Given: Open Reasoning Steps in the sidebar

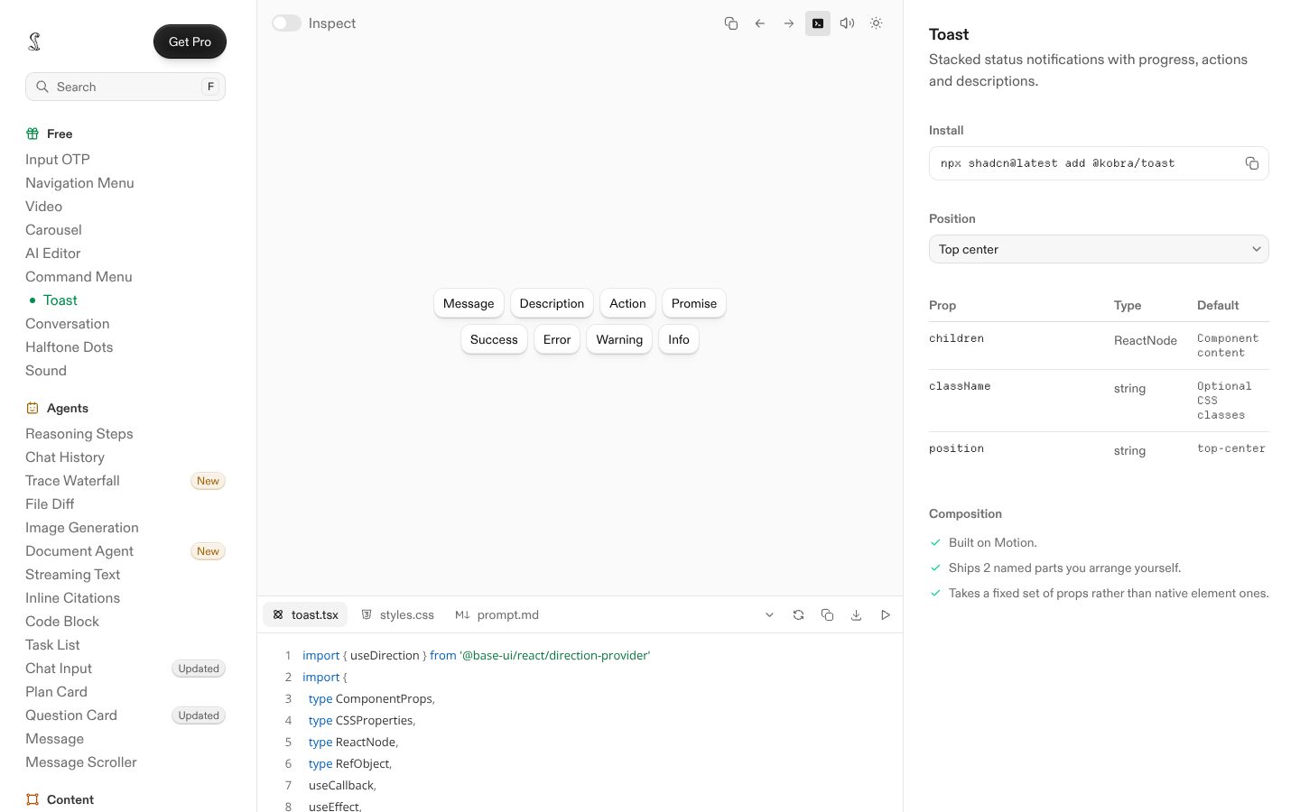Looking at the screenshot, I should click(79, 434).
